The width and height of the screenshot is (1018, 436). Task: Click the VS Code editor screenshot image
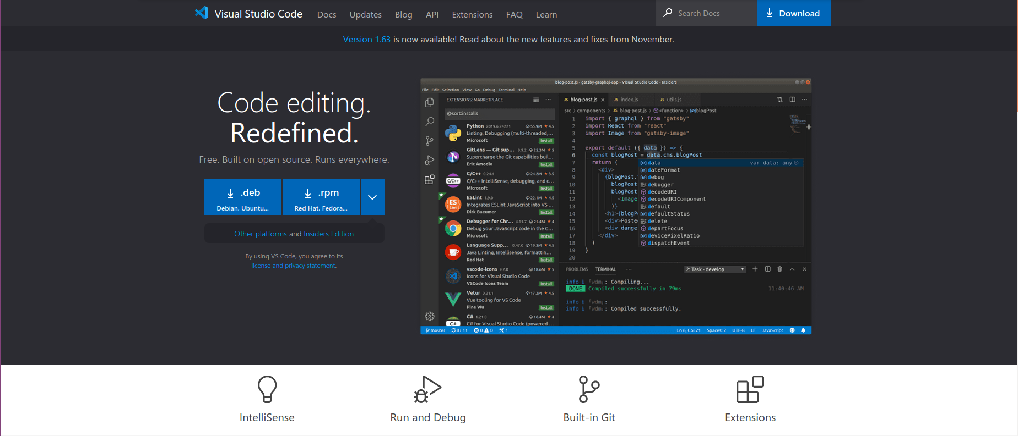point(616,206)
